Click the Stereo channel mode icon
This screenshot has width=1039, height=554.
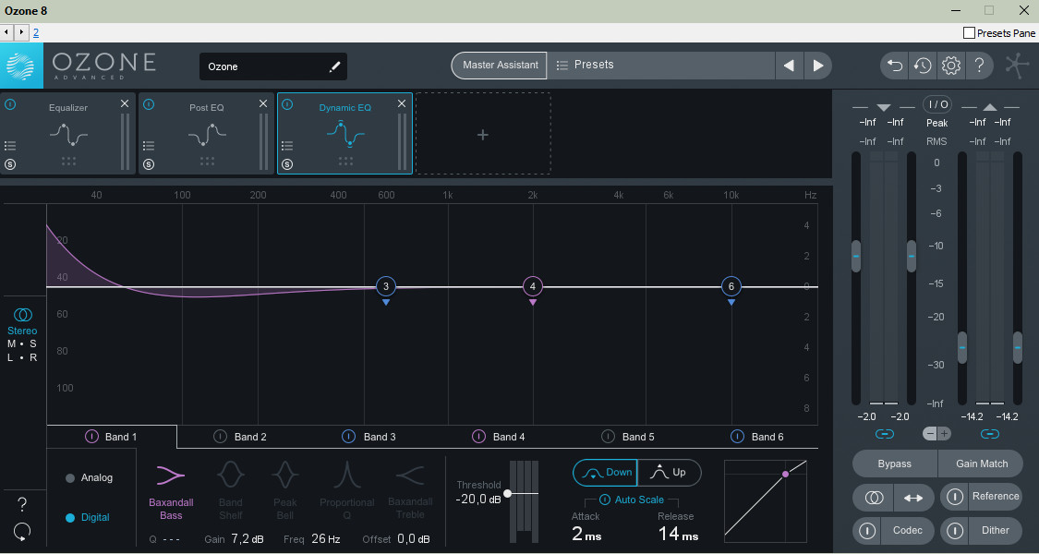(x=22, y=315)
